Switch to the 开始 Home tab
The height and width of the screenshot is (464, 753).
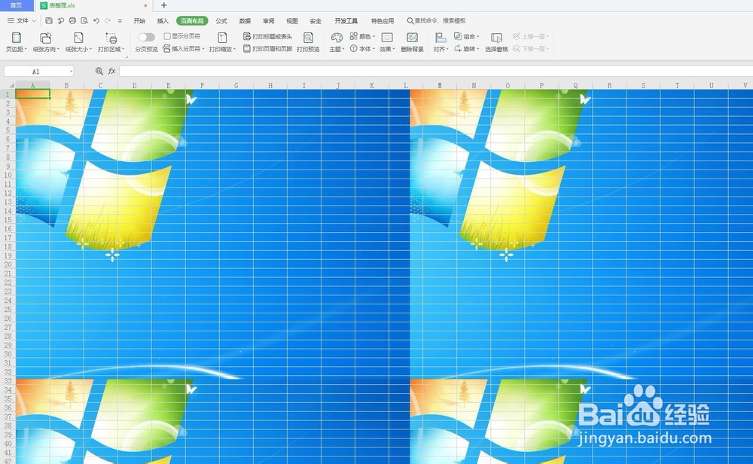[139, 20]
